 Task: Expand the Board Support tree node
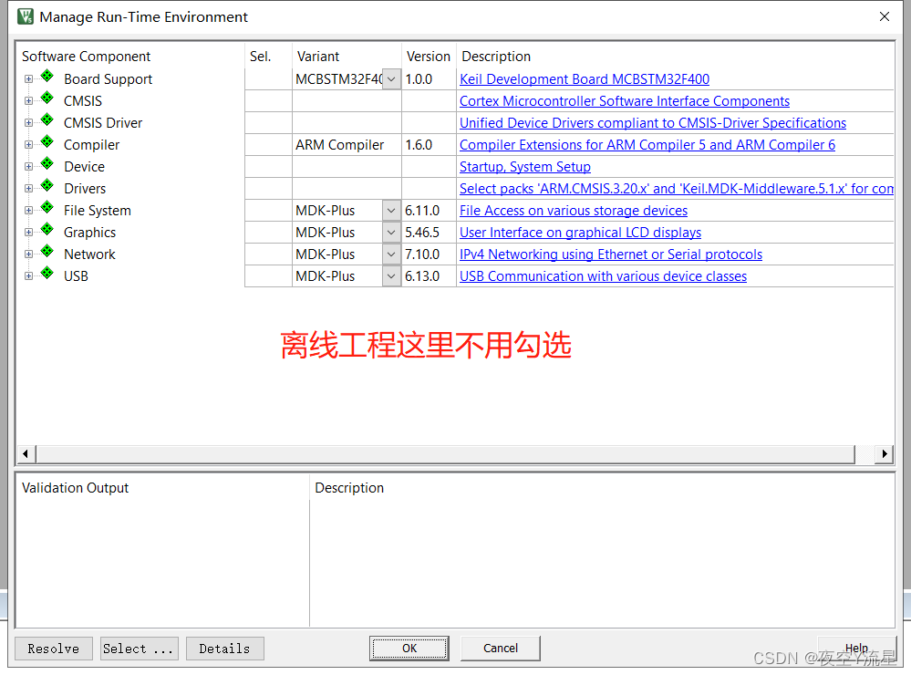click(28, 79)
